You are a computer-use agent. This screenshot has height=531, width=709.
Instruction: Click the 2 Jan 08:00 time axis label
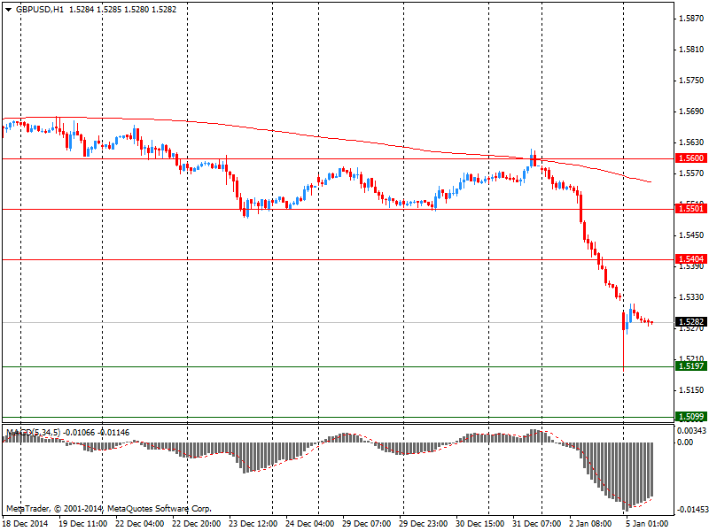pos(590,523)
